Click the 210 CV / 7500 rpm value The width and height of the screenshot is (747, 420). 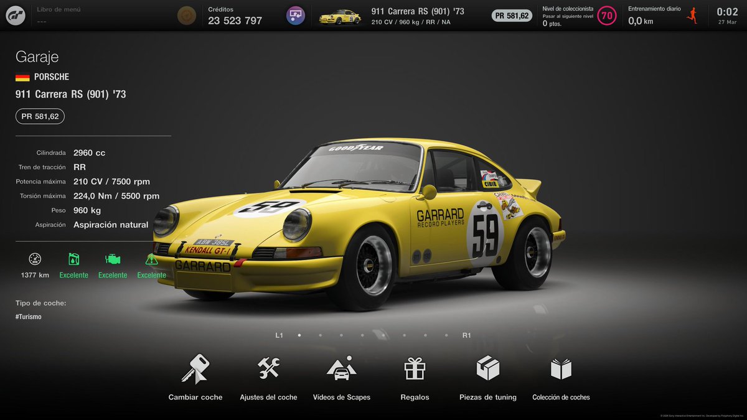(111, 182)
